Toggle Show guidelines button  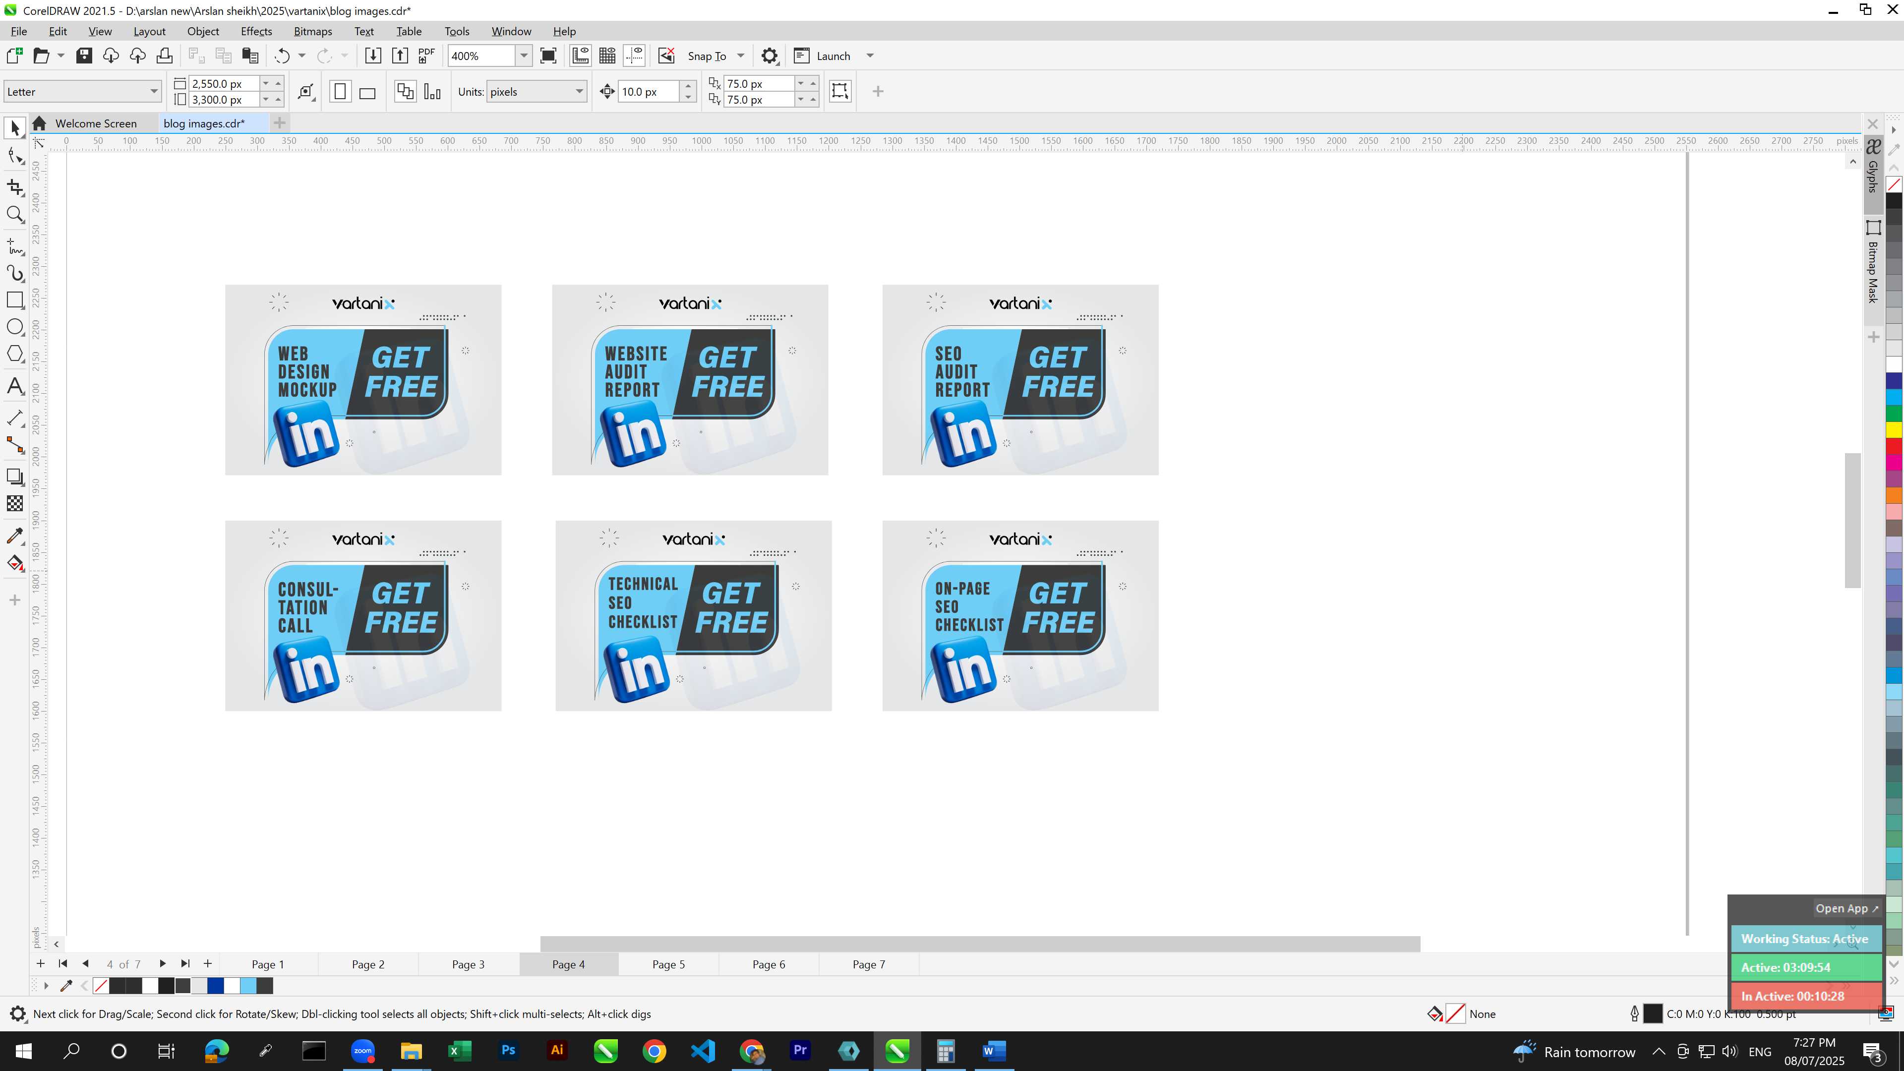click(x=634, y=56)
